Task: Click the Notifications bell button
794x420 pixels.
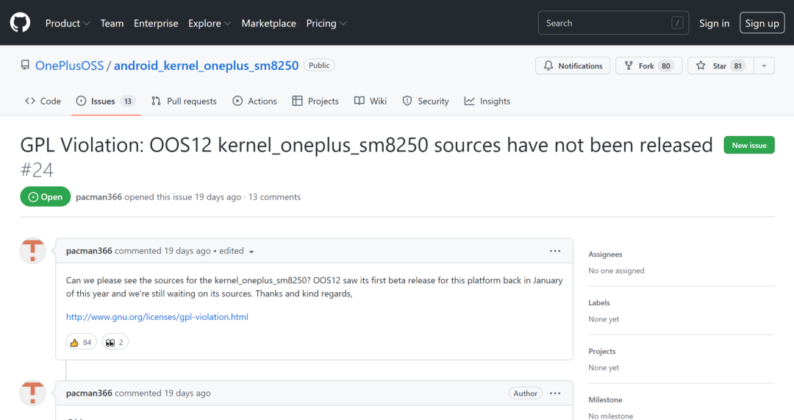Action: pos(573,66)
